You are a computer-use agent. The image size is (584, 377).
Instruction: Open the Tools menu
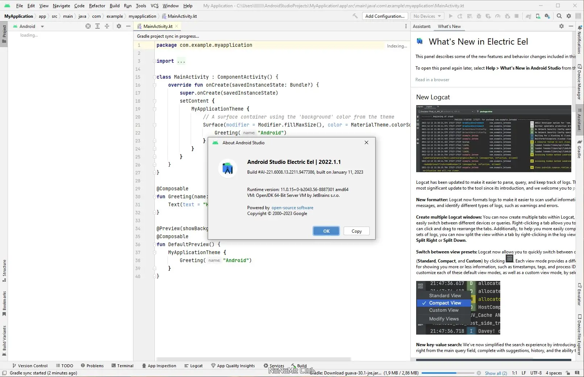pos(141,6)
